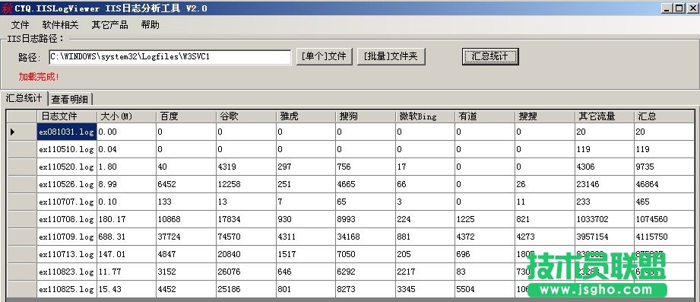700x302 pixels.
Task: Focus the IIS log path input field
Action: point(170,57)
